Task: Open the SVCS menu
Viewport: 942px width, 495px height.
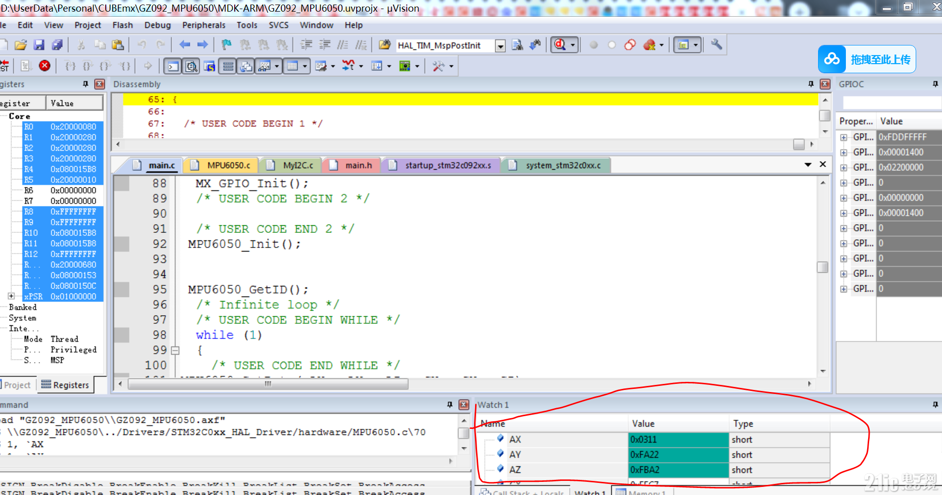Action: pos(278,25)
